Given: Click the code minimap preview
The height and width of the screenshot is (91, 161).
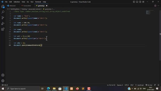Looking at the screenshot, I should 150,12.
